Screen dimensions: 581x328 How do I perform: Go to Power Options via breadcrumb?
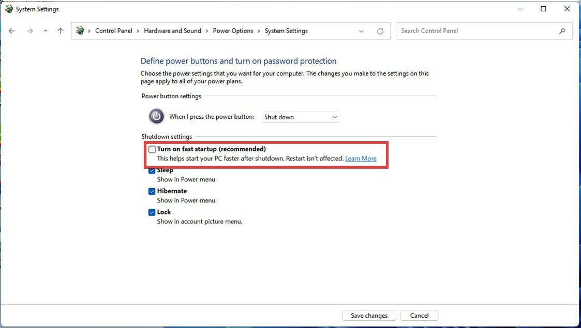coord(233,30)
